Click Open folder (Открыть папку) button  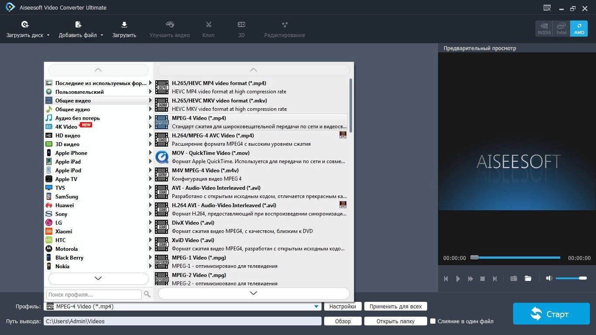(395, 321)
